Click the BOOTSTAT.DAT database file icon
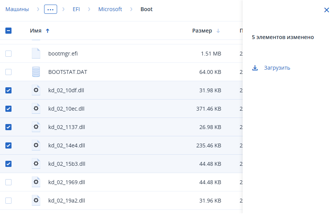This screenshot has height=214, width=332. tap(36, 72)
